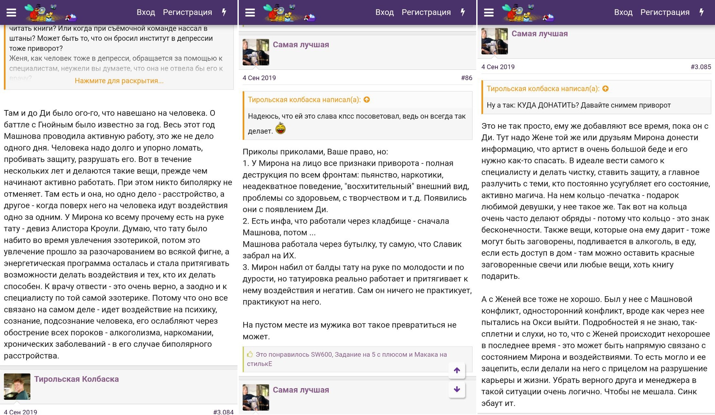Image resolution: width=715 pixels, height=415 pixels.
Task: Open Тирольская Колбаска user profile link
Action: point(76,379)
